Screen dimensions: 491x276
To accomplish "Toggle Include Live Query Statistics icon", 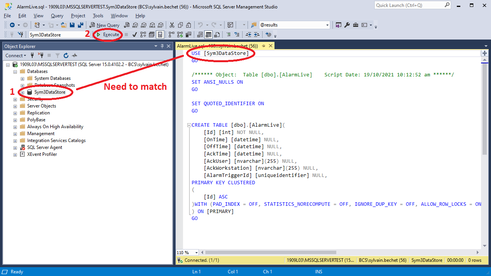I will pos(180,35).
